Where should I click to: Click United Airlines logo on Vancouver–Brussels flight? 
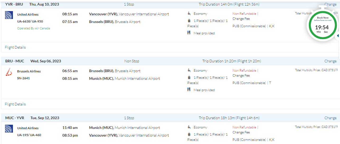click(x=9, y=15)
